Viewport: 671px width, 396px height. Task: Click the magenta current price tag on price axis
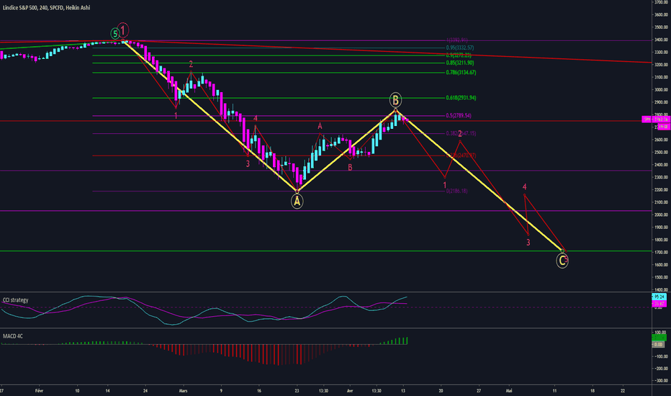656,120
